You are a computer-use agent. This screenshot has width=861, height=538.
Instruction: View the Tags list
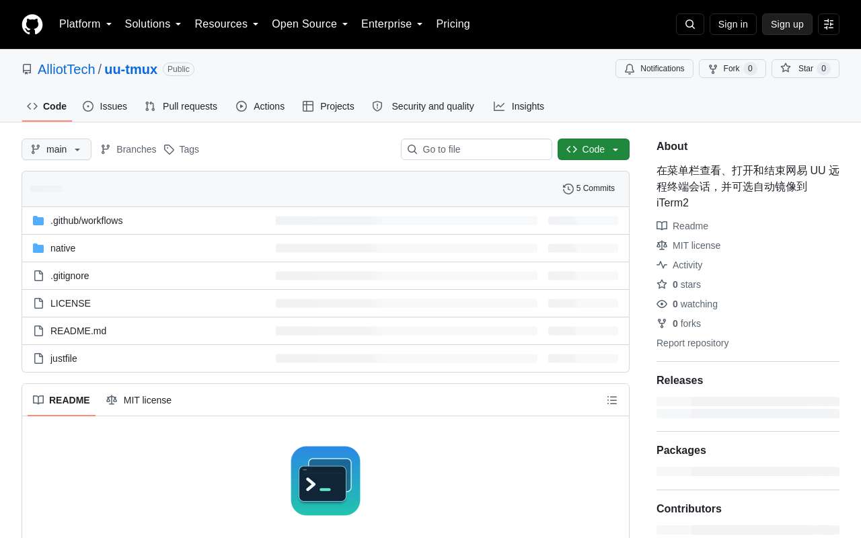(x=182, y=149)
